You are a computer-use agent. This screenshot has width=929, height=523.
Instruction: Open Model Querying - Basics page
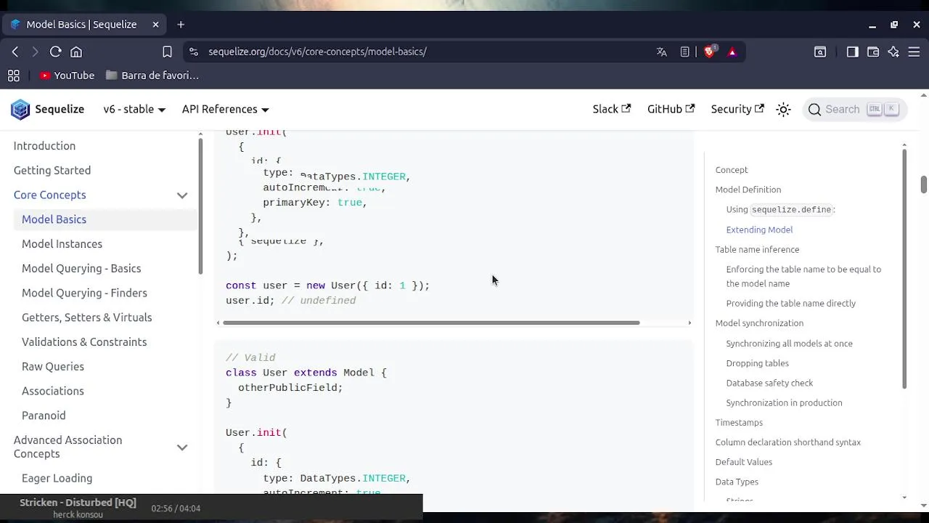coord(81,269)
